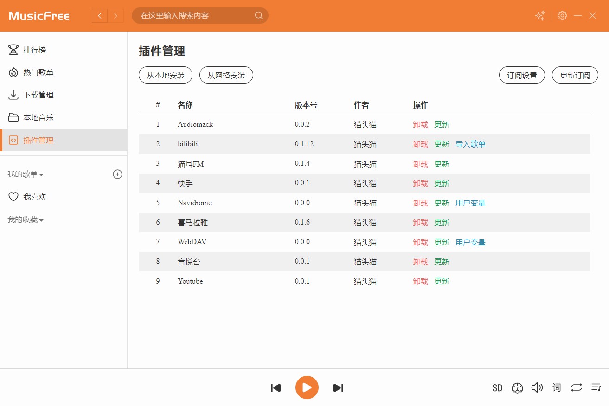Open 排行榜 in the sidebar
Image resolution: width=609 pixels, height=406 pixels.
coord(35,50)
